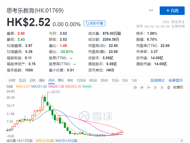Click the 振幅 6.75% value
The height and width of the screenshot is (143, 190).
pyautogui.click(x=152, y=40)
